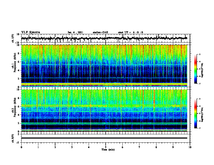Click the "VLF Spectra" plot title
214x165 pixels.
point(31,32)
